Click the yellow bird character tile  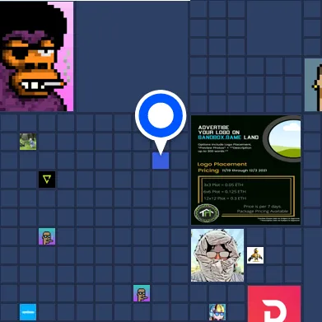pyautogui.click(x=255, y=255)
